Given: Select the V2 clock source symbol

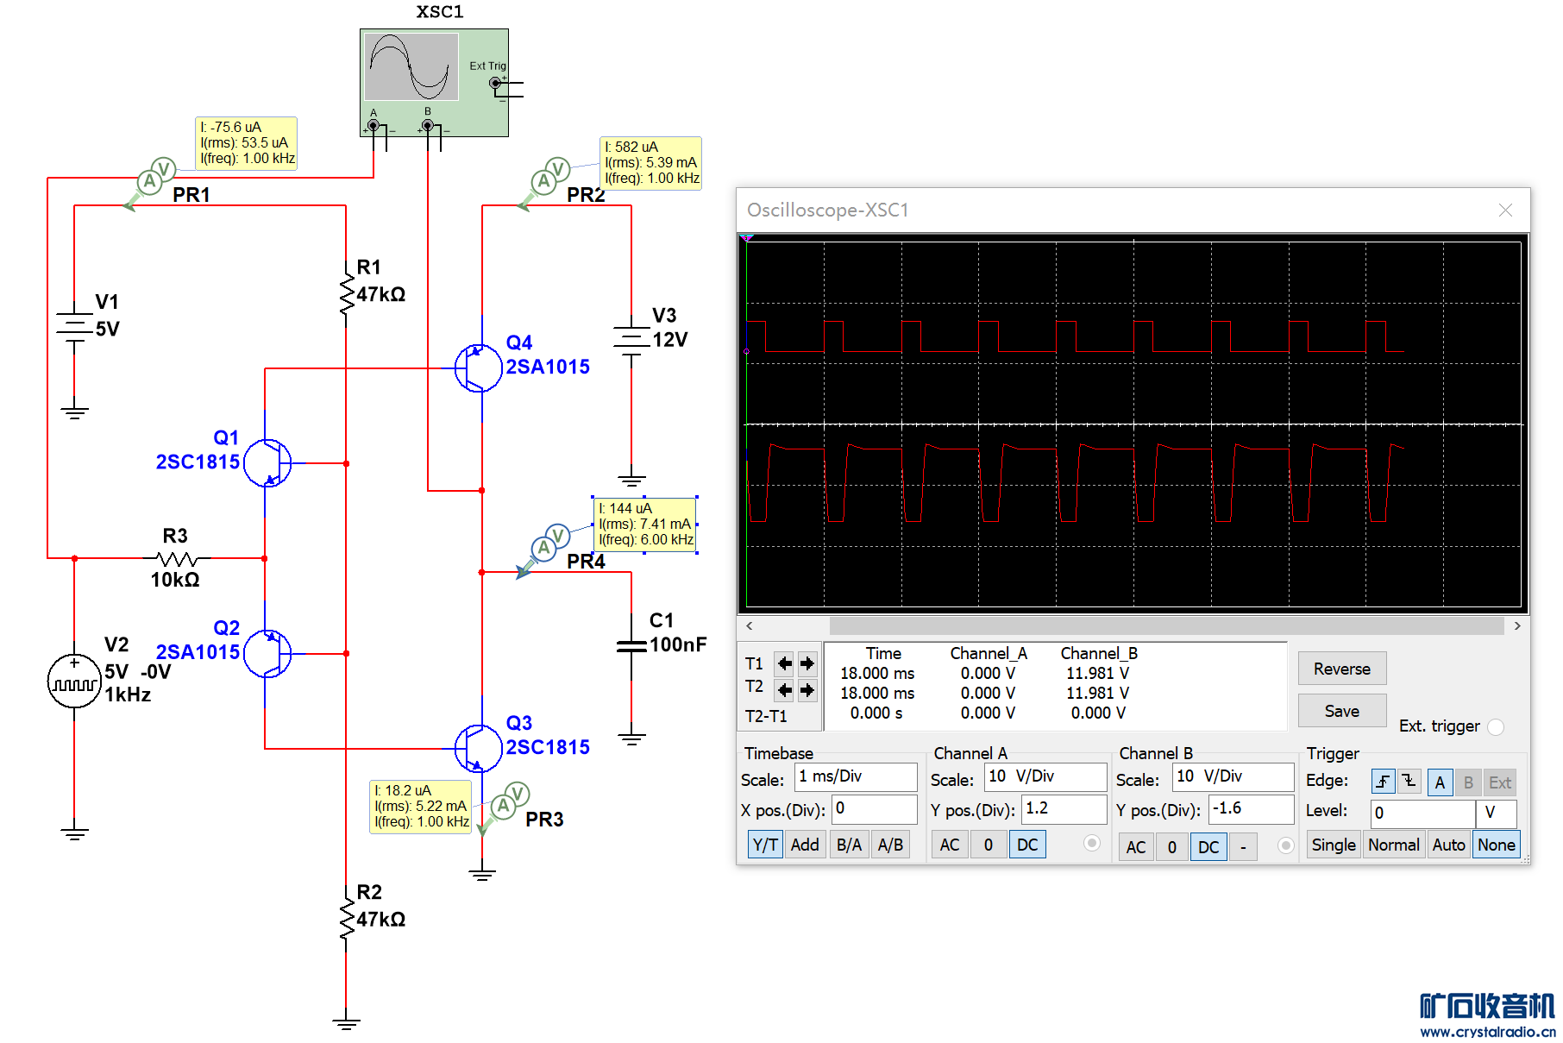Looking at the screenshot, I should click(x=74, y=682).
